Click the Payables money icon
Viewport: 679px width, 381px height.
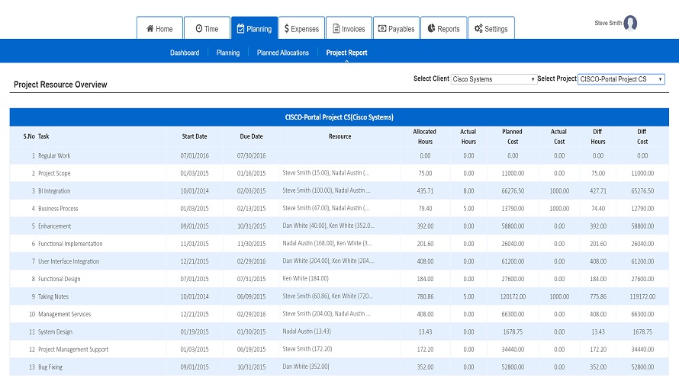pyautogui.click(x=382, y=29)
